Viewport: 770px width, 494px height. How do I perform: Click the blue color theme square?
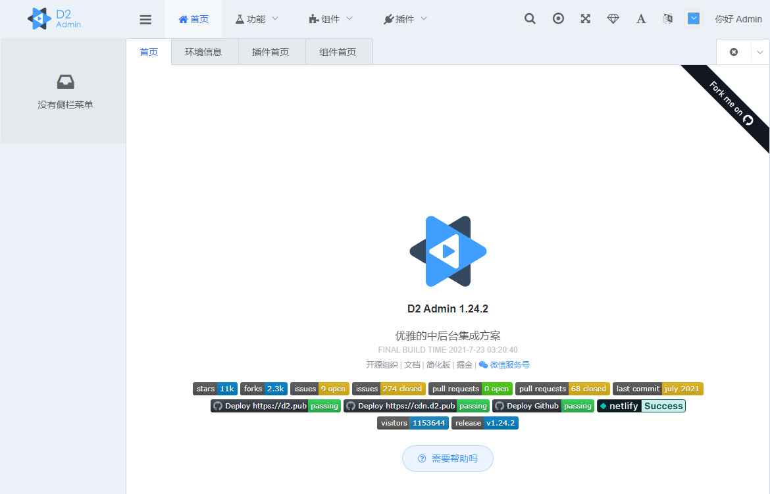coord(694,18)
